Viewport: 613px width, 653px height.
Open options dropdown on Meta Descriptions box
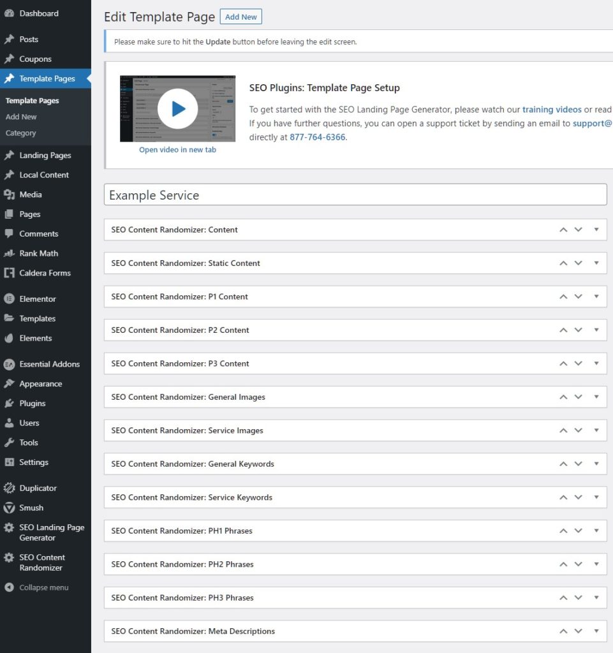point(596,631)
